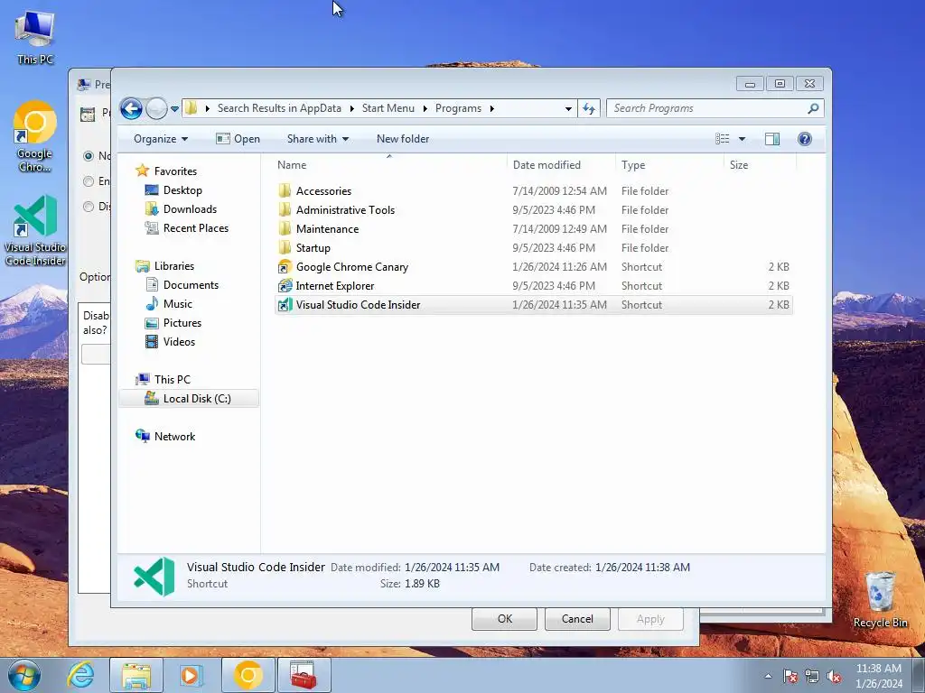This screenshot has width=925, height=693.
Task: Create a New folder
Action: (x=403, y=139)
